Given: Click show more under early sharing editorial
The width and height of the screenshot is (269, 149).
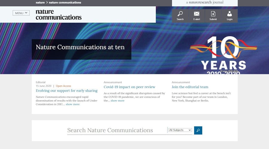Looking at the screenshot, I should pos(73,104).
